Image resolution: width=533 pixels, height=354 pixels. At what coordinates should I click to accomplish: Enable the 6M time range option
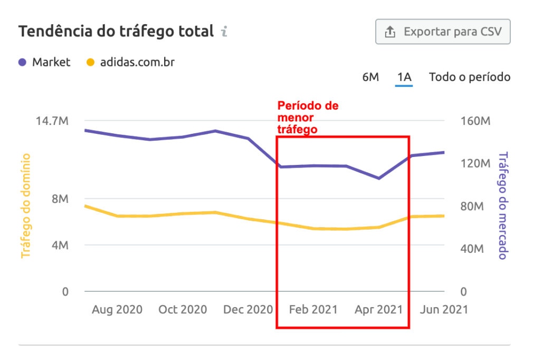point(371,77)
